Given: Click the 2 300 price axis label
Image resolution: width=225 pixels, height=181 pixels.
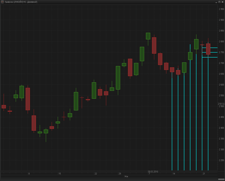Looking at the screenshot, I should 221,150.
